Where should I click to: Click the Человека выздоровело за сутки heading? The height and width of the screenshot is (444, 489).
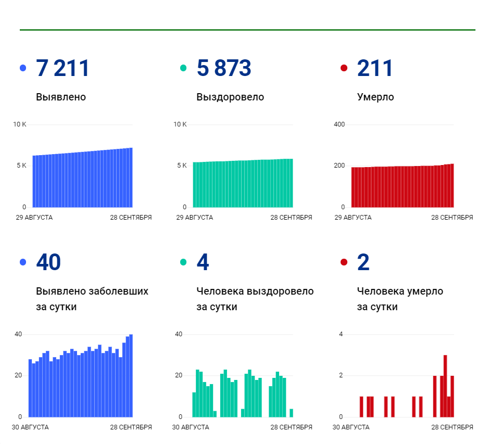pos(255,299)
